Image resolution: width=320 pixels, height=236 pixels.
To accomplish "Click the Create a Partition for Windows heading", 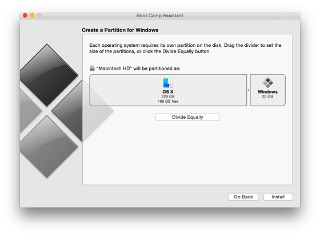I will tap(120, 30).
